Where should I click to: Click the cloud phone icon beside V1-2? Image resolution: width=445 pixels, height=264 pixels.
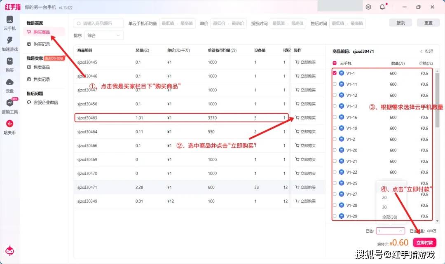(342, 139)
